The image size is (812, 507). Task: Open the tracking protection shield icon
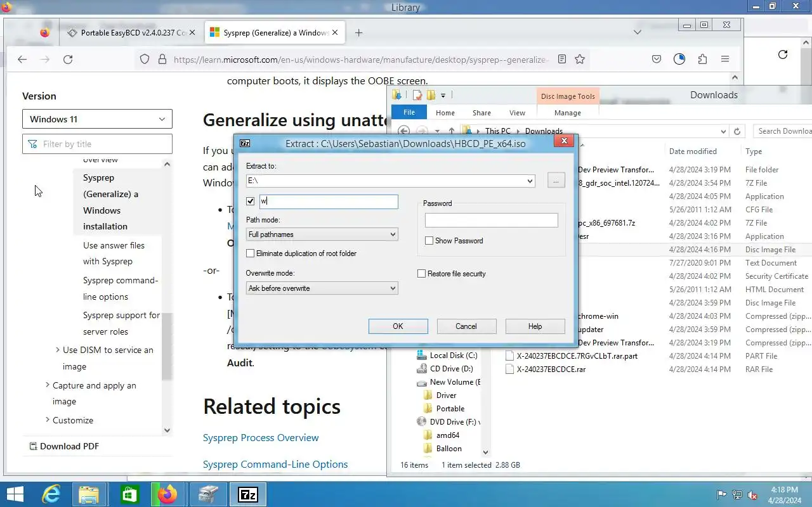[x=145, y=59]
